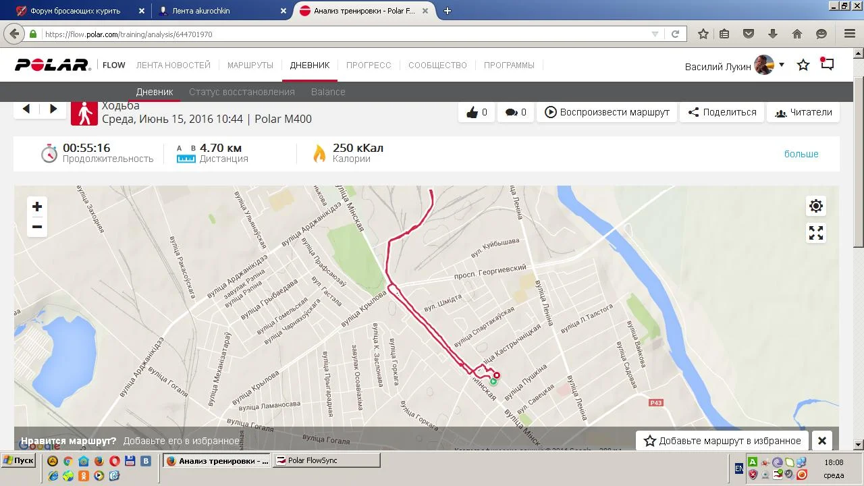Click Добавьте маршрут в избранное button
864x486 pixels.
coord(722,441)
